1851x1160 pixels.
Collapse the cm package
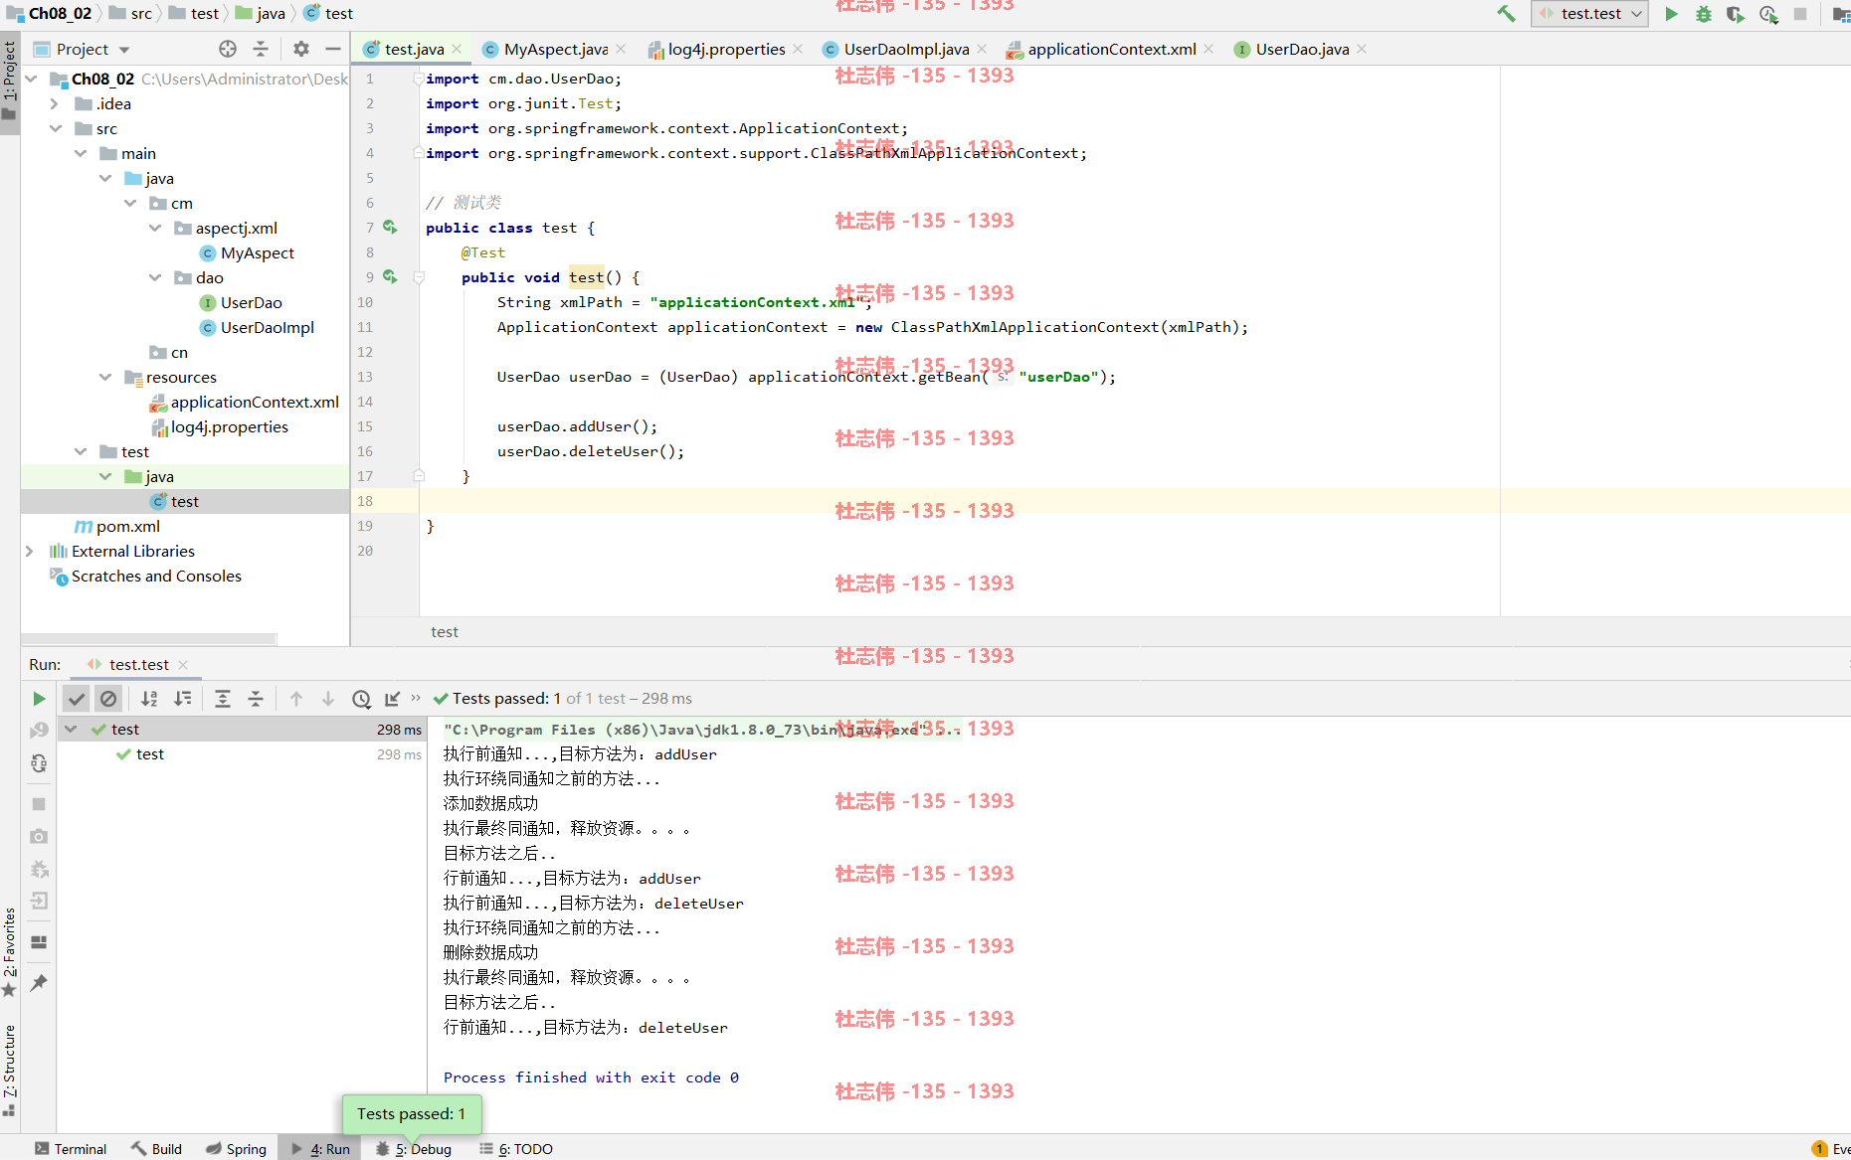pos(130,203)
